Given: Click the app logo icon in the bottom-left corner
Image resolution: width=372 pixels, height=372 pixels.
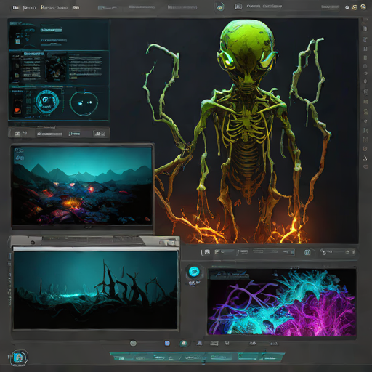Looking at the screenshot, I should (x=19, y=357).
